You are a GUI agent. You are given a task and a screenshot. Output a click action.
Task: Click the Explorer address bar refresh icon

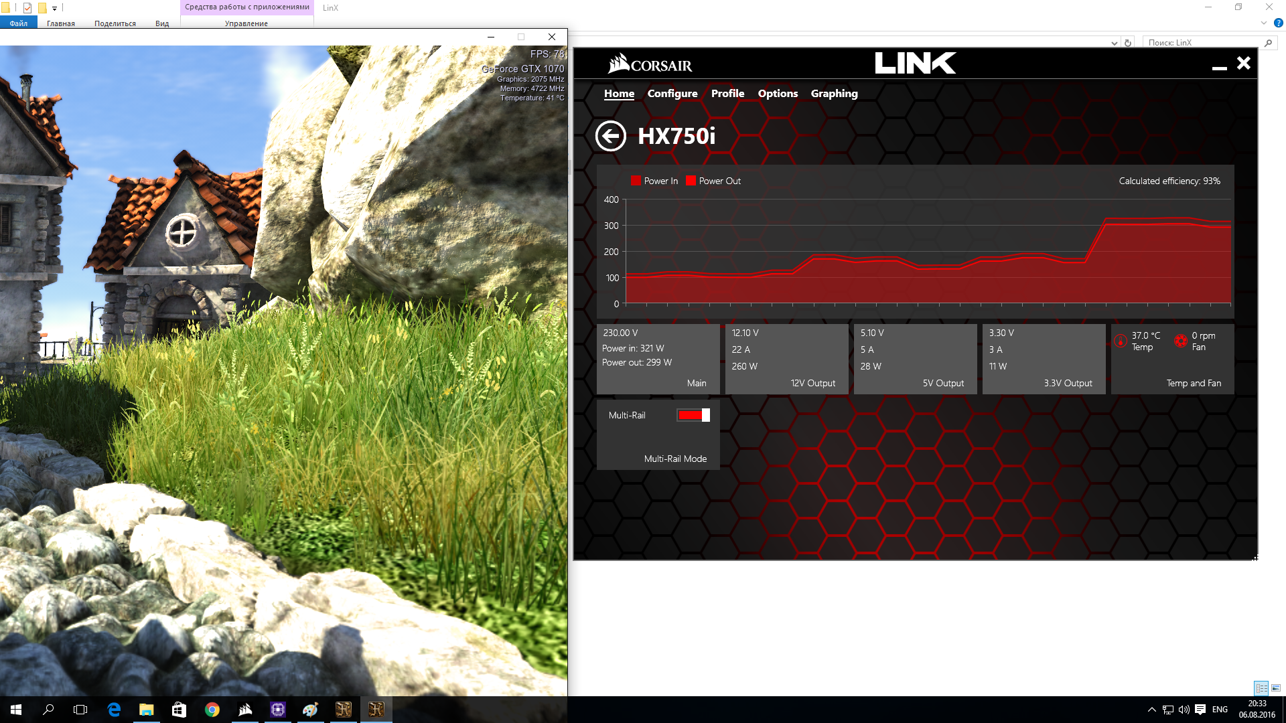click(x=1128, y=43)
